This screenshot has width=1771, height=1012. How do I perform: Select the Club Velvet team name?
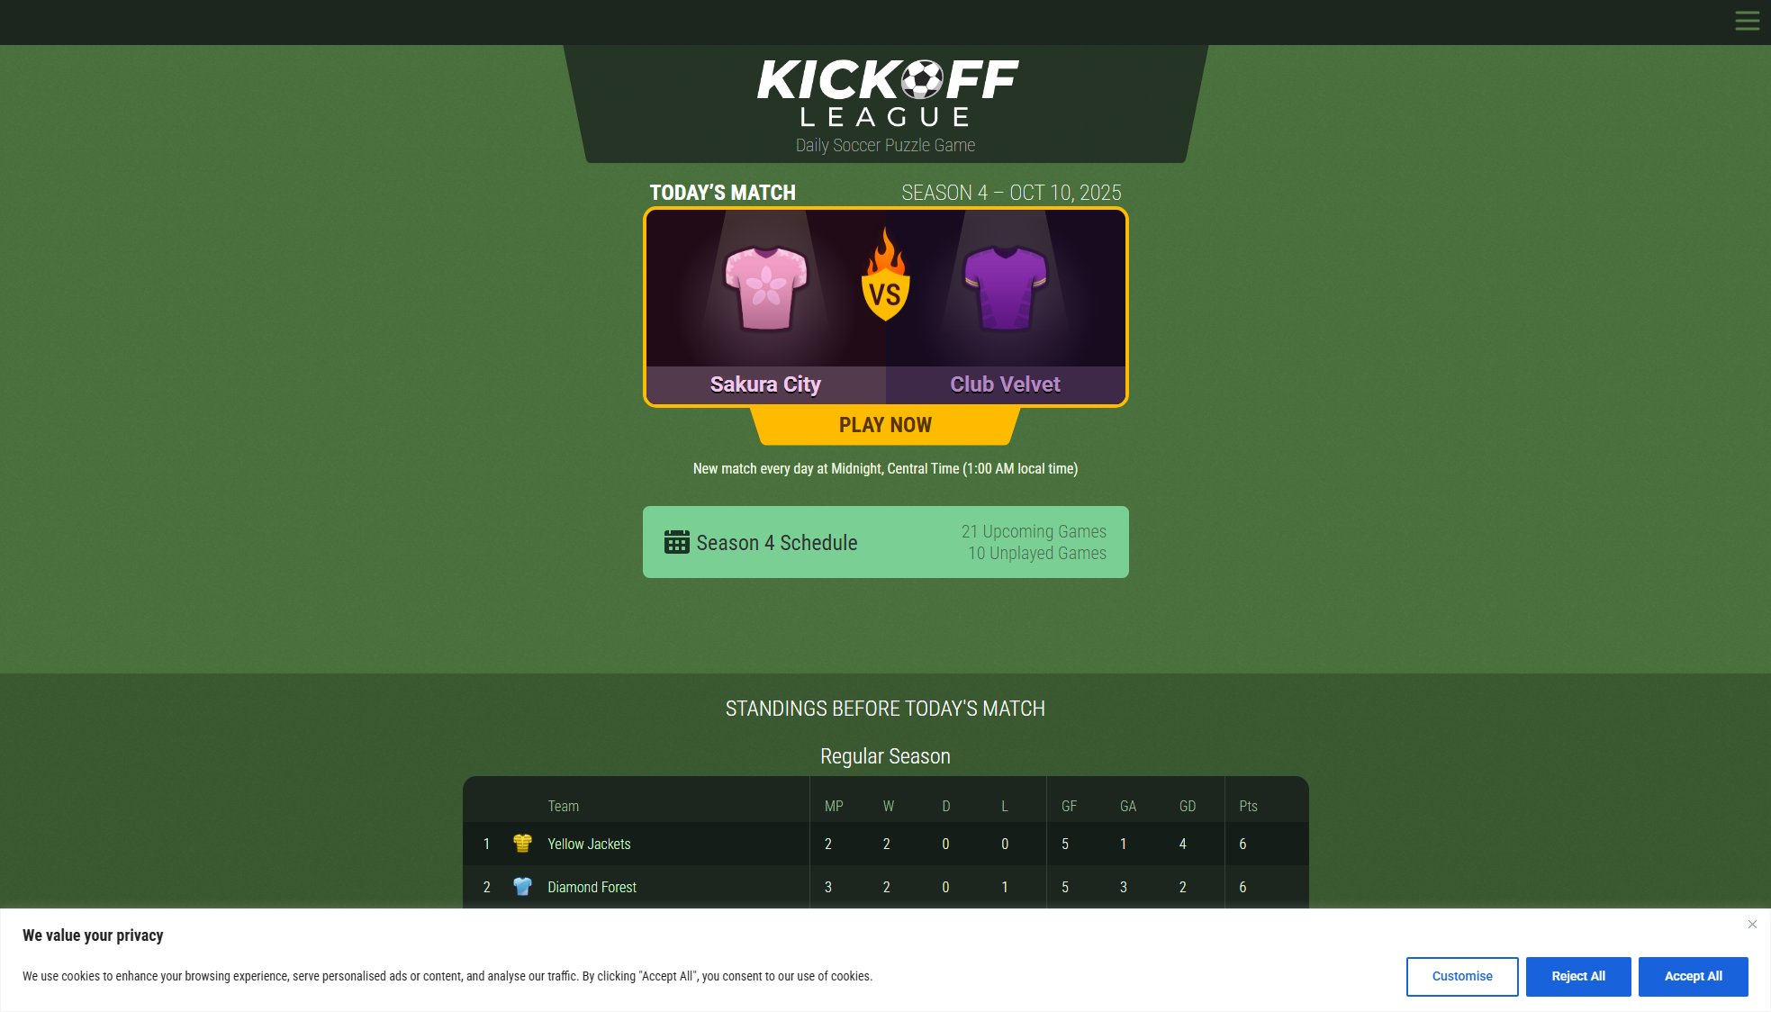[1005, 384]
